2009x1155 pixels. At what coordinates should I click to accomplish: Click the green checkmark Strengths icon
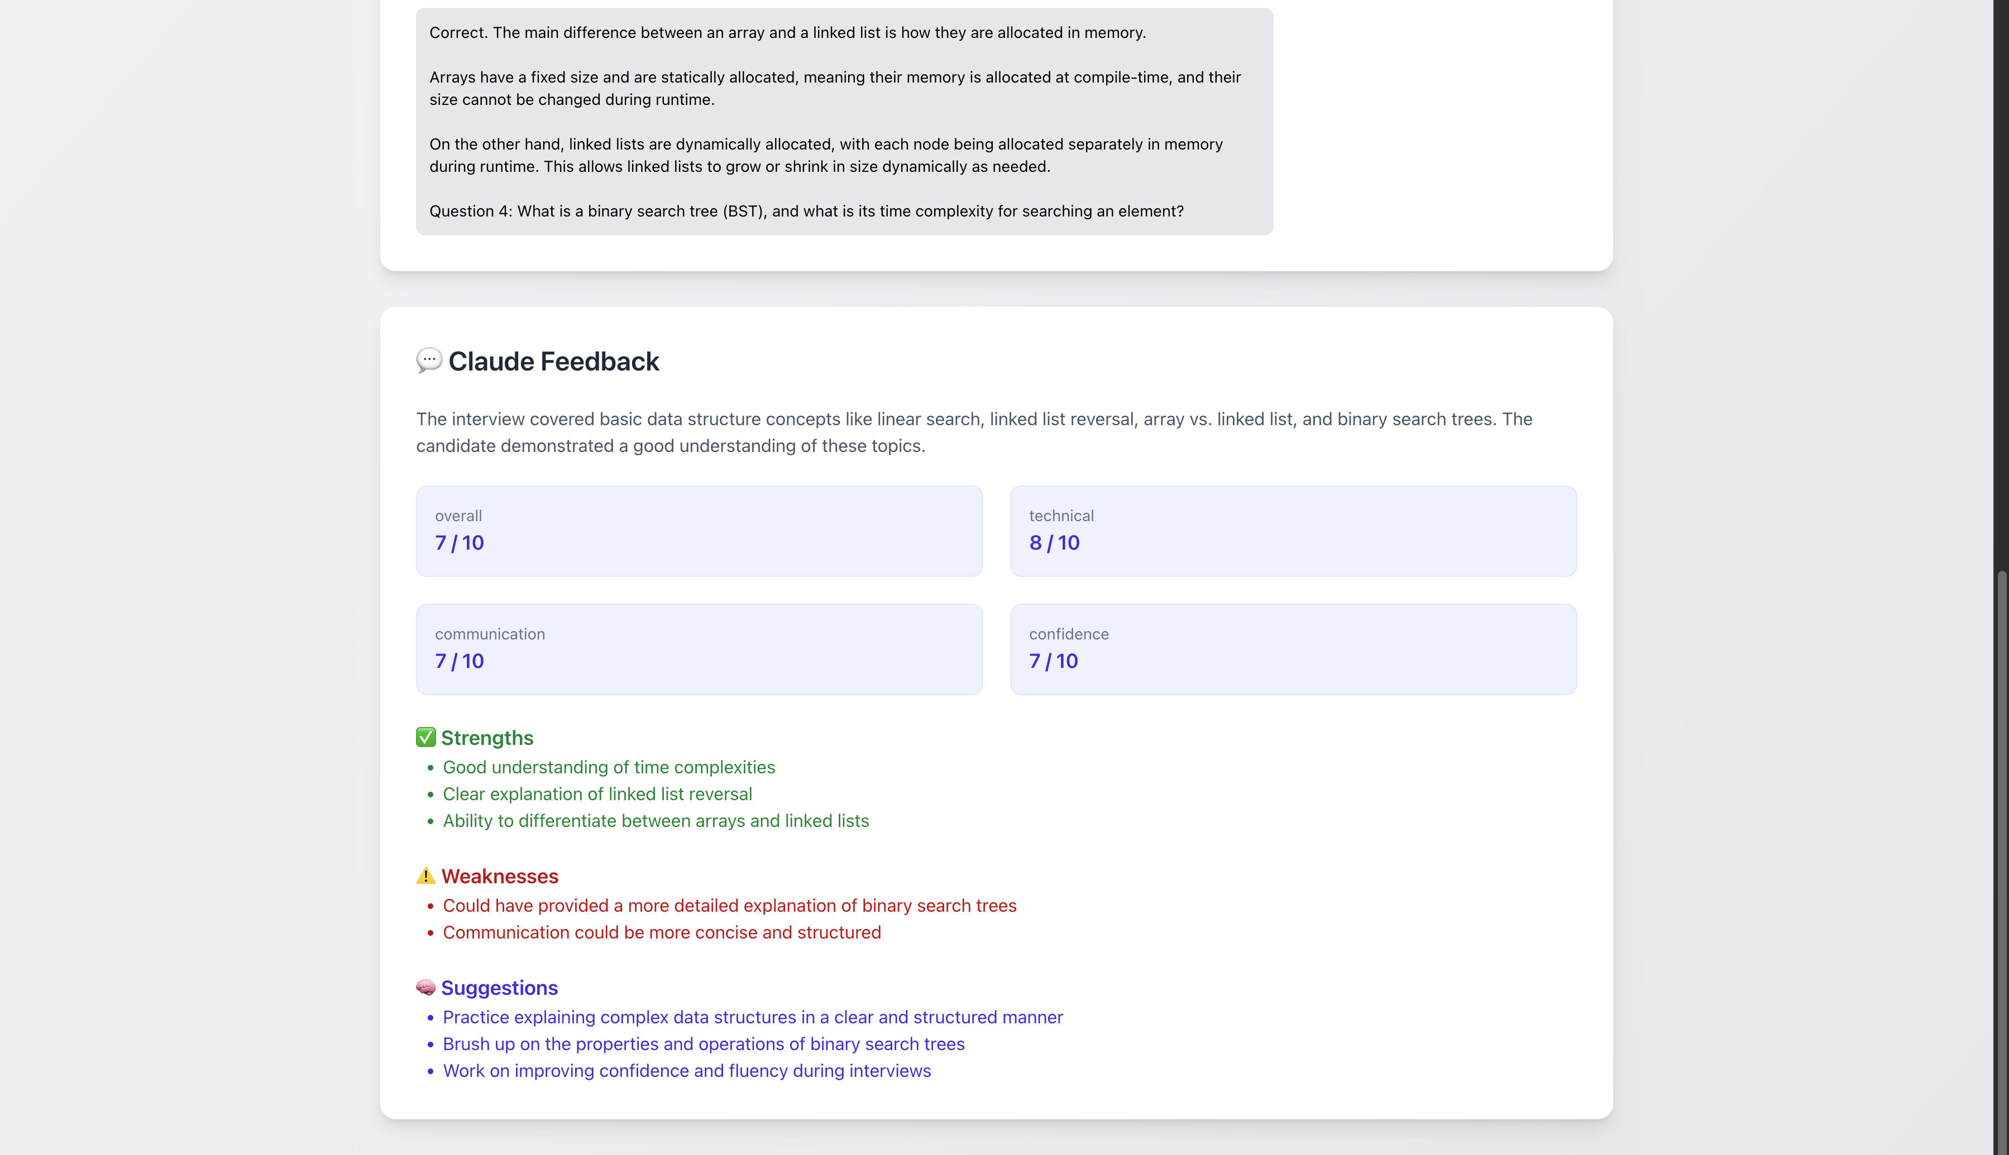point(425,737)
